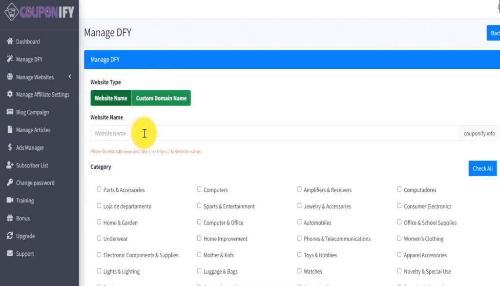Click the Bonus gift icon
500x286 pixels.
(x=10, y=218)
